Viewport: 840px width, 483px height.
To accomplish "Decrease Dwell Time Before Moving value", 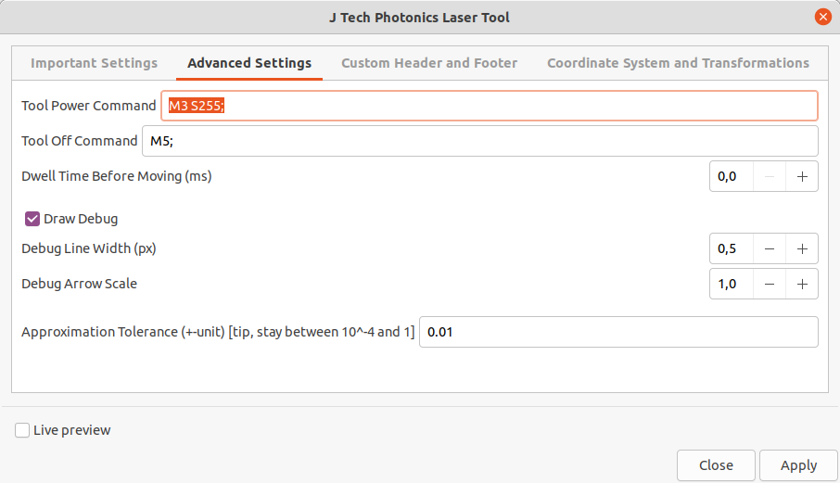I will click(770, 176).
